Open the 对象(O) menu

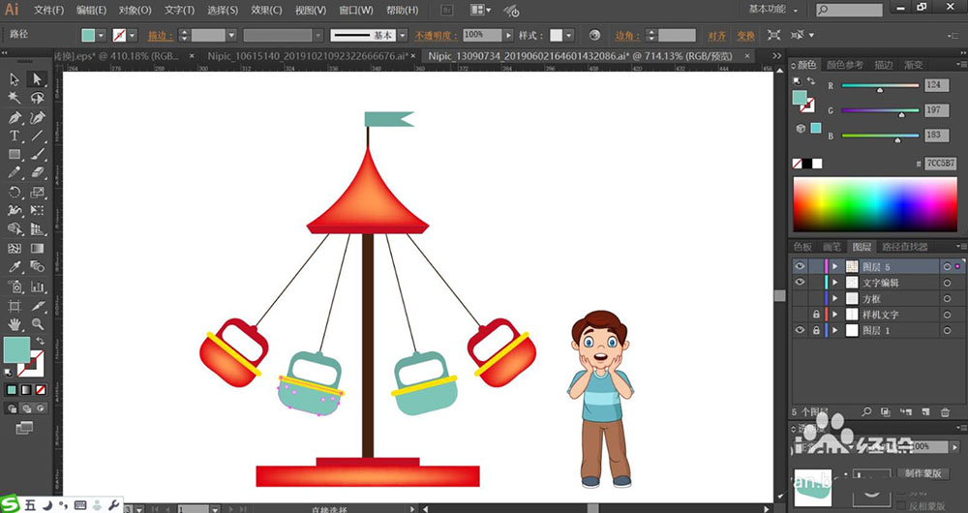pos(135,10)
